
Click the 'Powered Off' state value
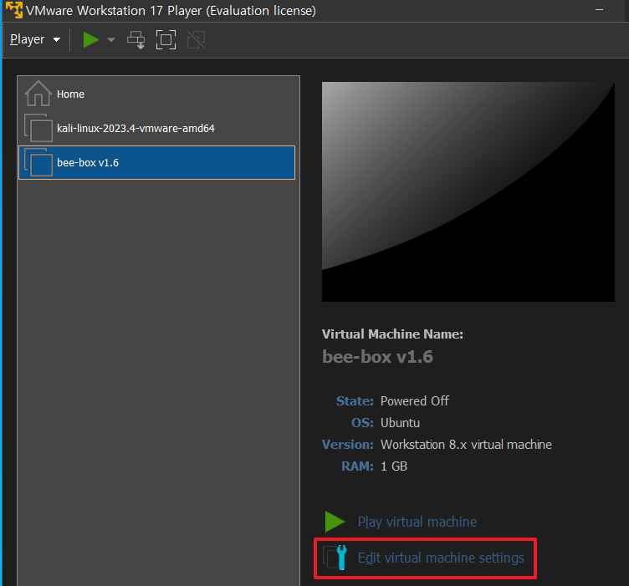pos(415,400)
